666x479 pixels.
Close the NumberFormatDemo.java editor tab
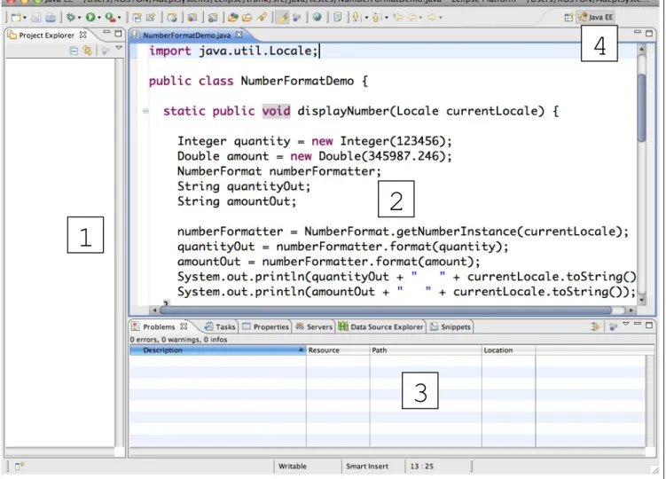coord(239,35)
